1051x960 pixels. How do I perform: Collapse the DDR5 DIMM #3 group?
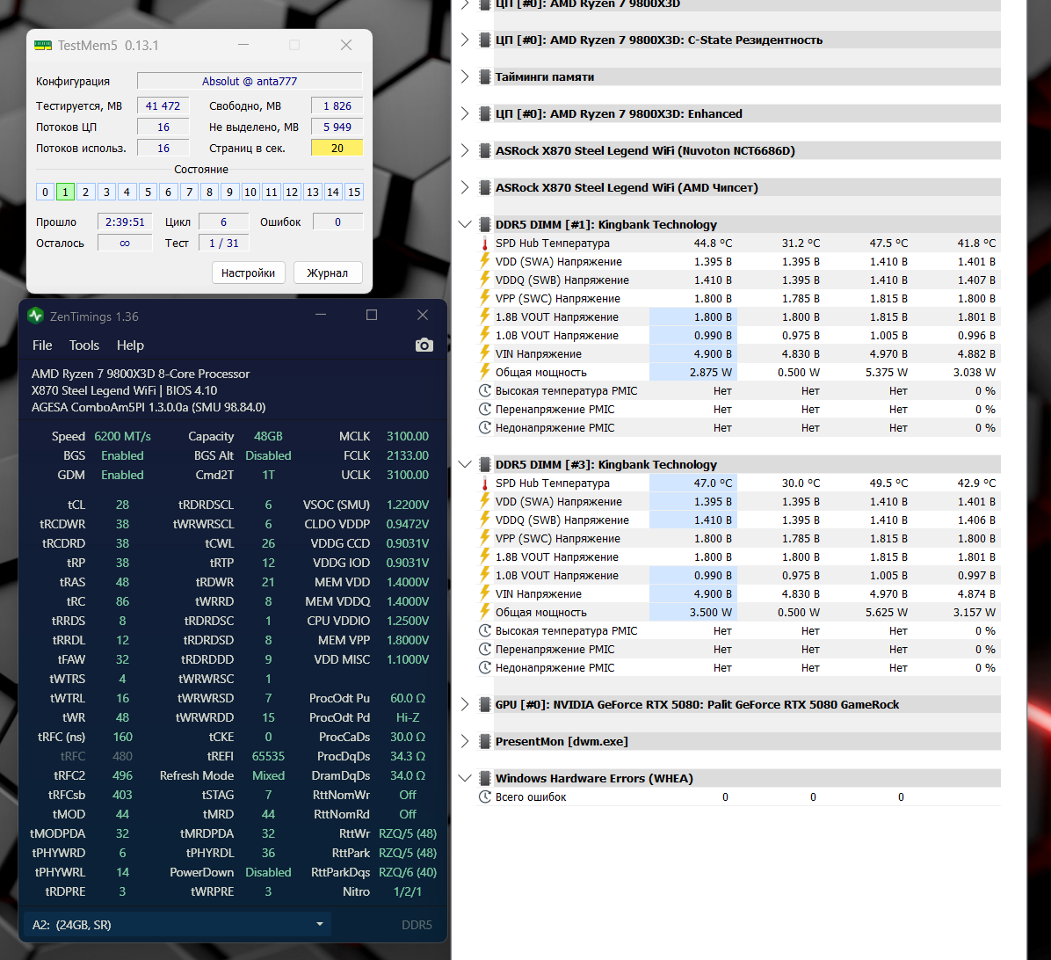tap(465, 464)
